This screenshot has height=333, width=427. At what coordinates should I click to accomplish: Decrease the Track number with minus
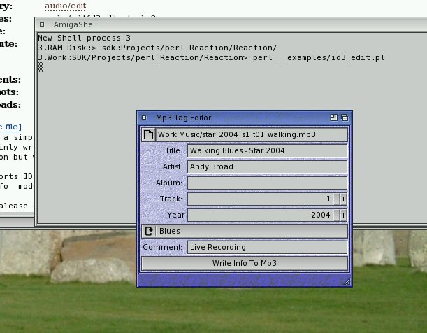(337, 199)
